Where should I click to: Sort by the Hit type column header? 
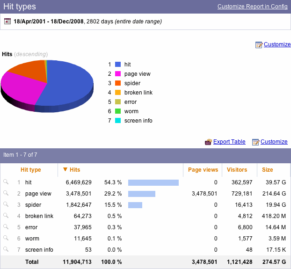tap(31, 170)
